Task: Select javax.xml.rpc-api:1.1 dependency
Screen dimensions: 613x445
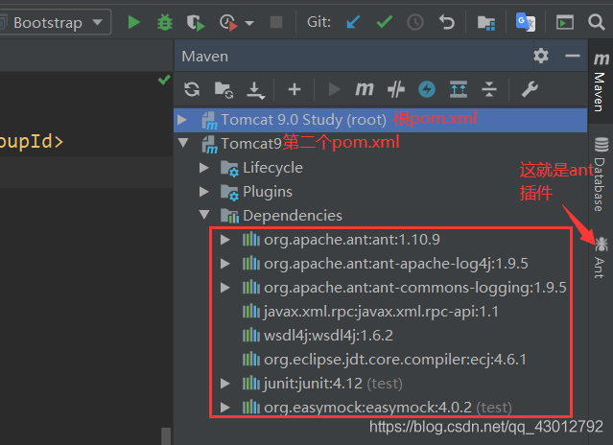Action: click(381, 312)
